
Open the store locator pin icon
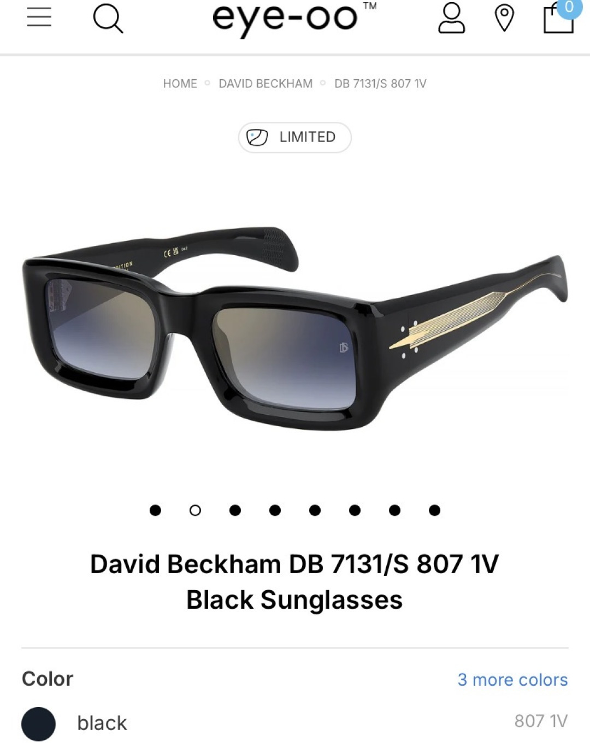tap(504, 18)
